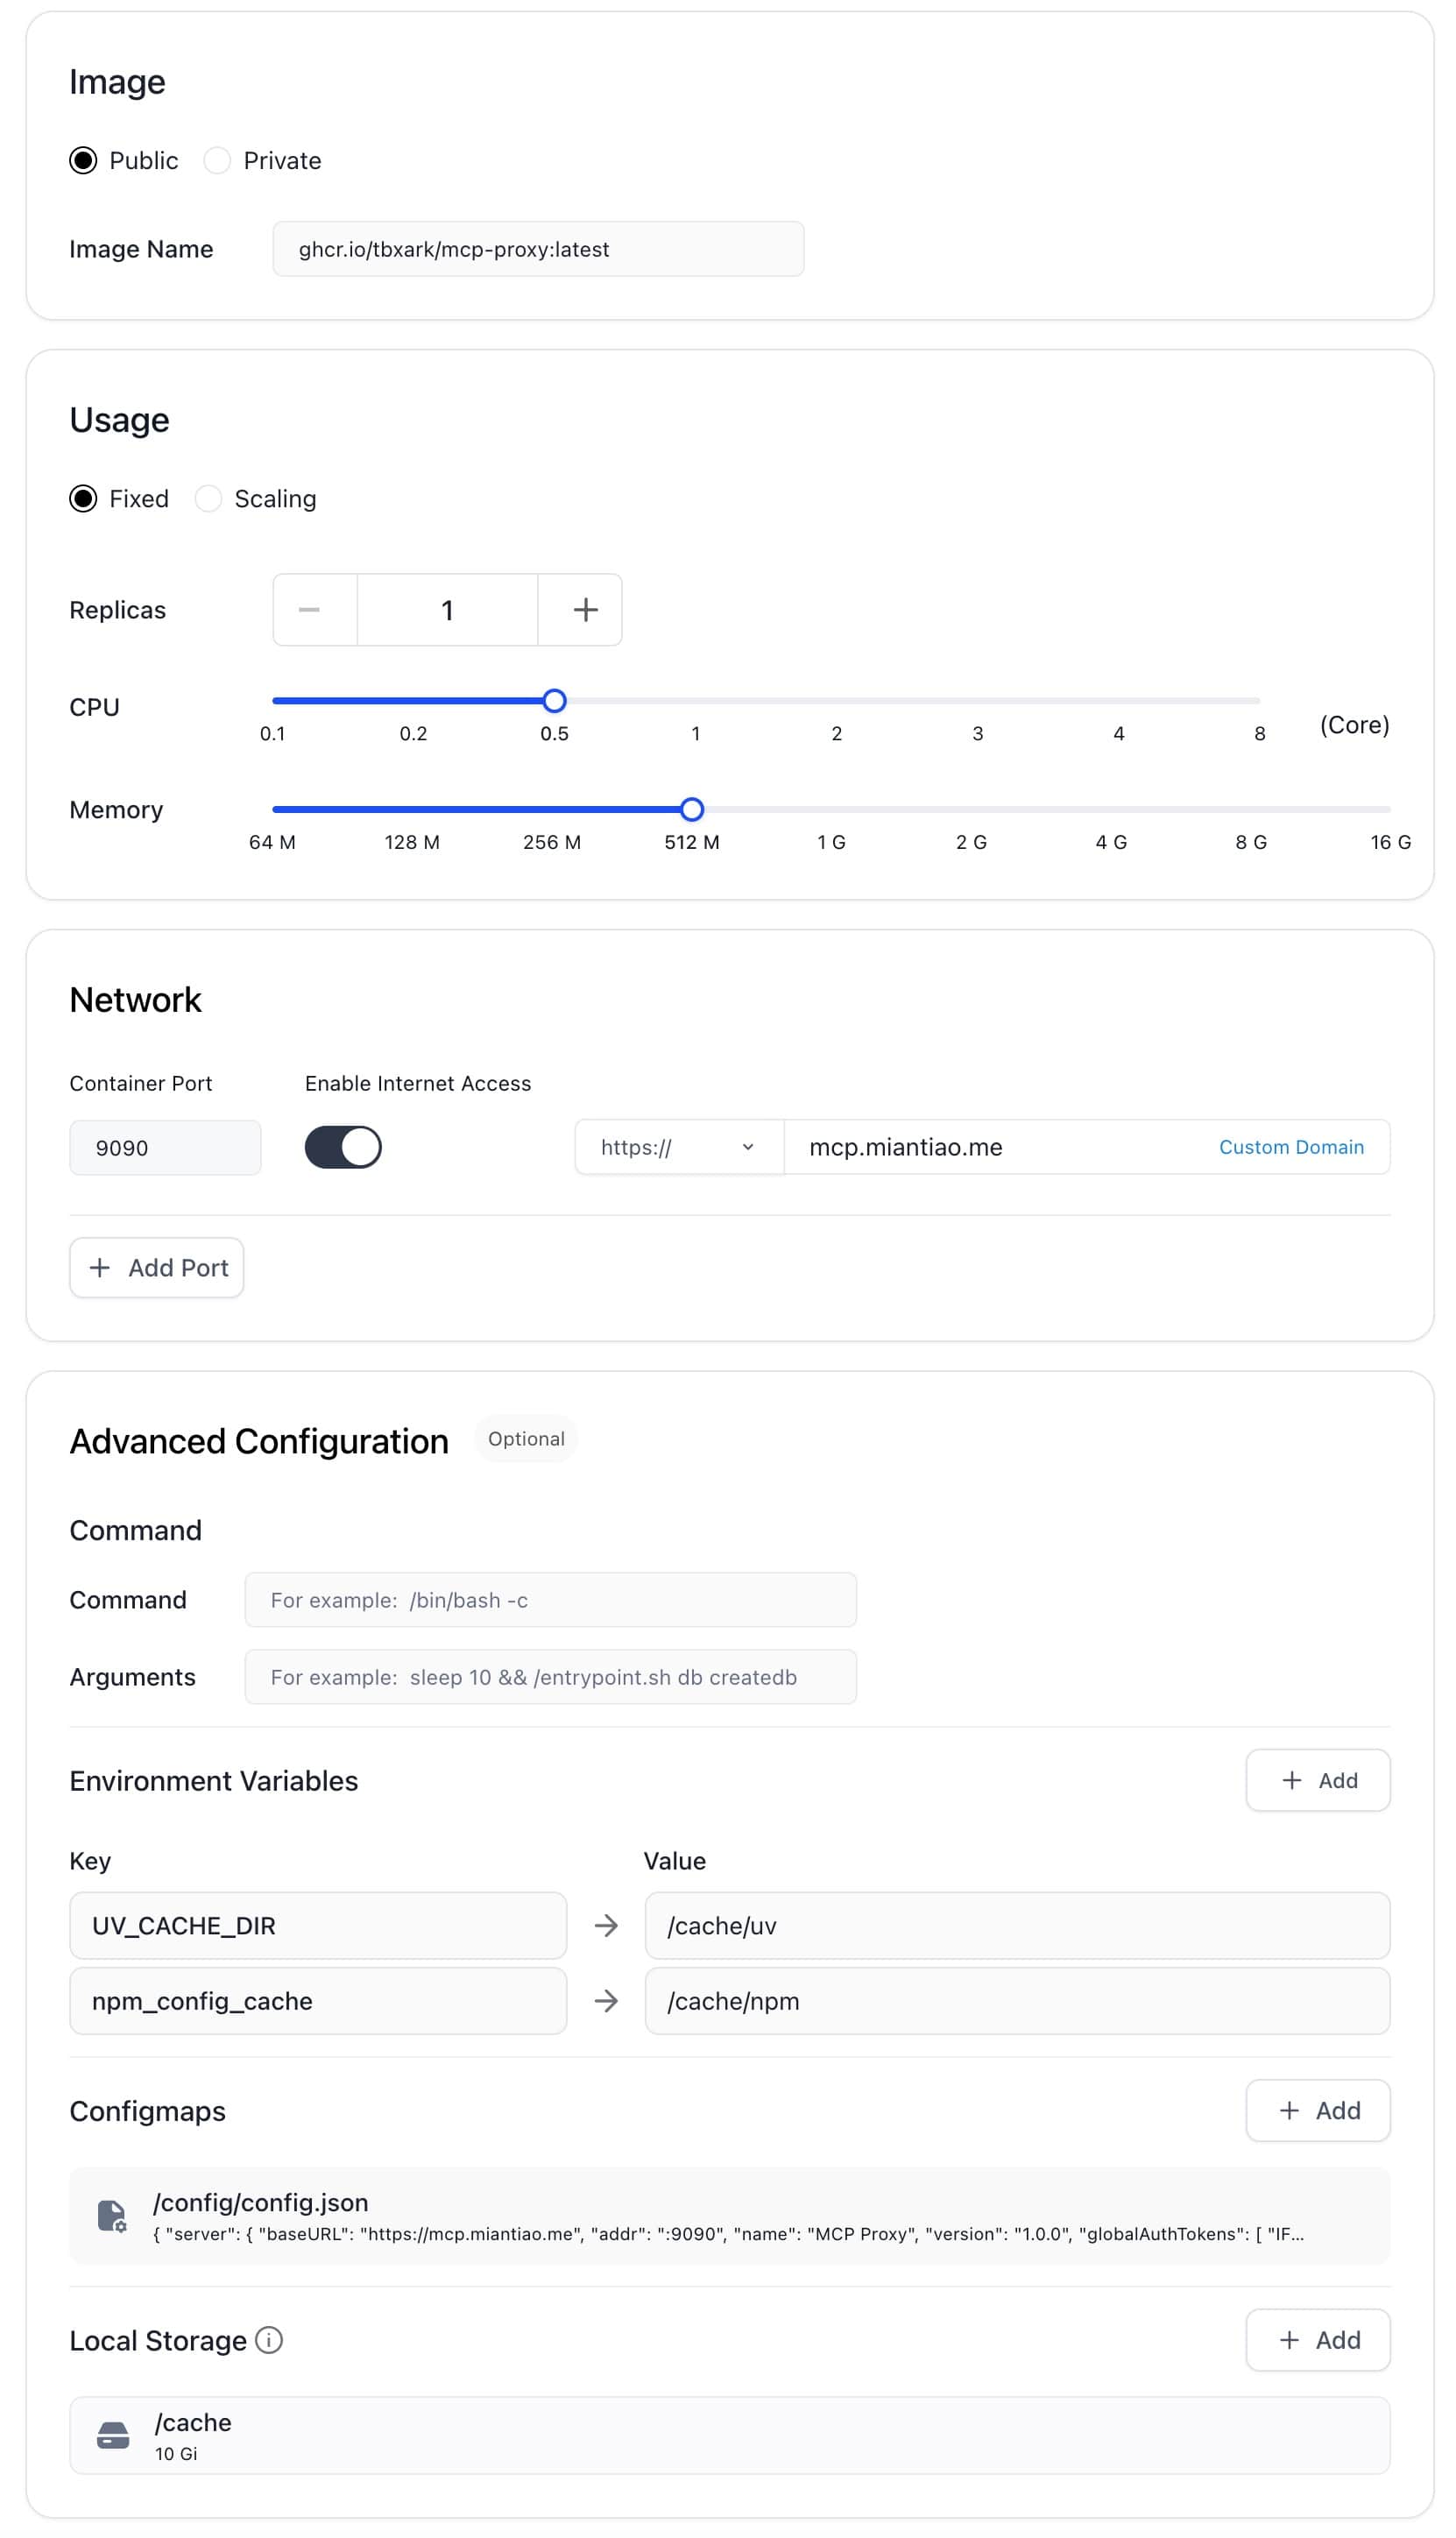This screenshot has height=2538, width=1456.
Task: Click the Local Storage info icon
Action: click(269, 2339)
